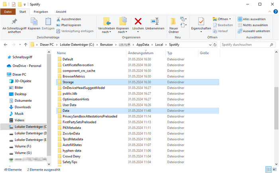Screen dimensions: 279x173
Task: Open the Help question mark icon
Action: pyautogui.click(x=275, y=12)
